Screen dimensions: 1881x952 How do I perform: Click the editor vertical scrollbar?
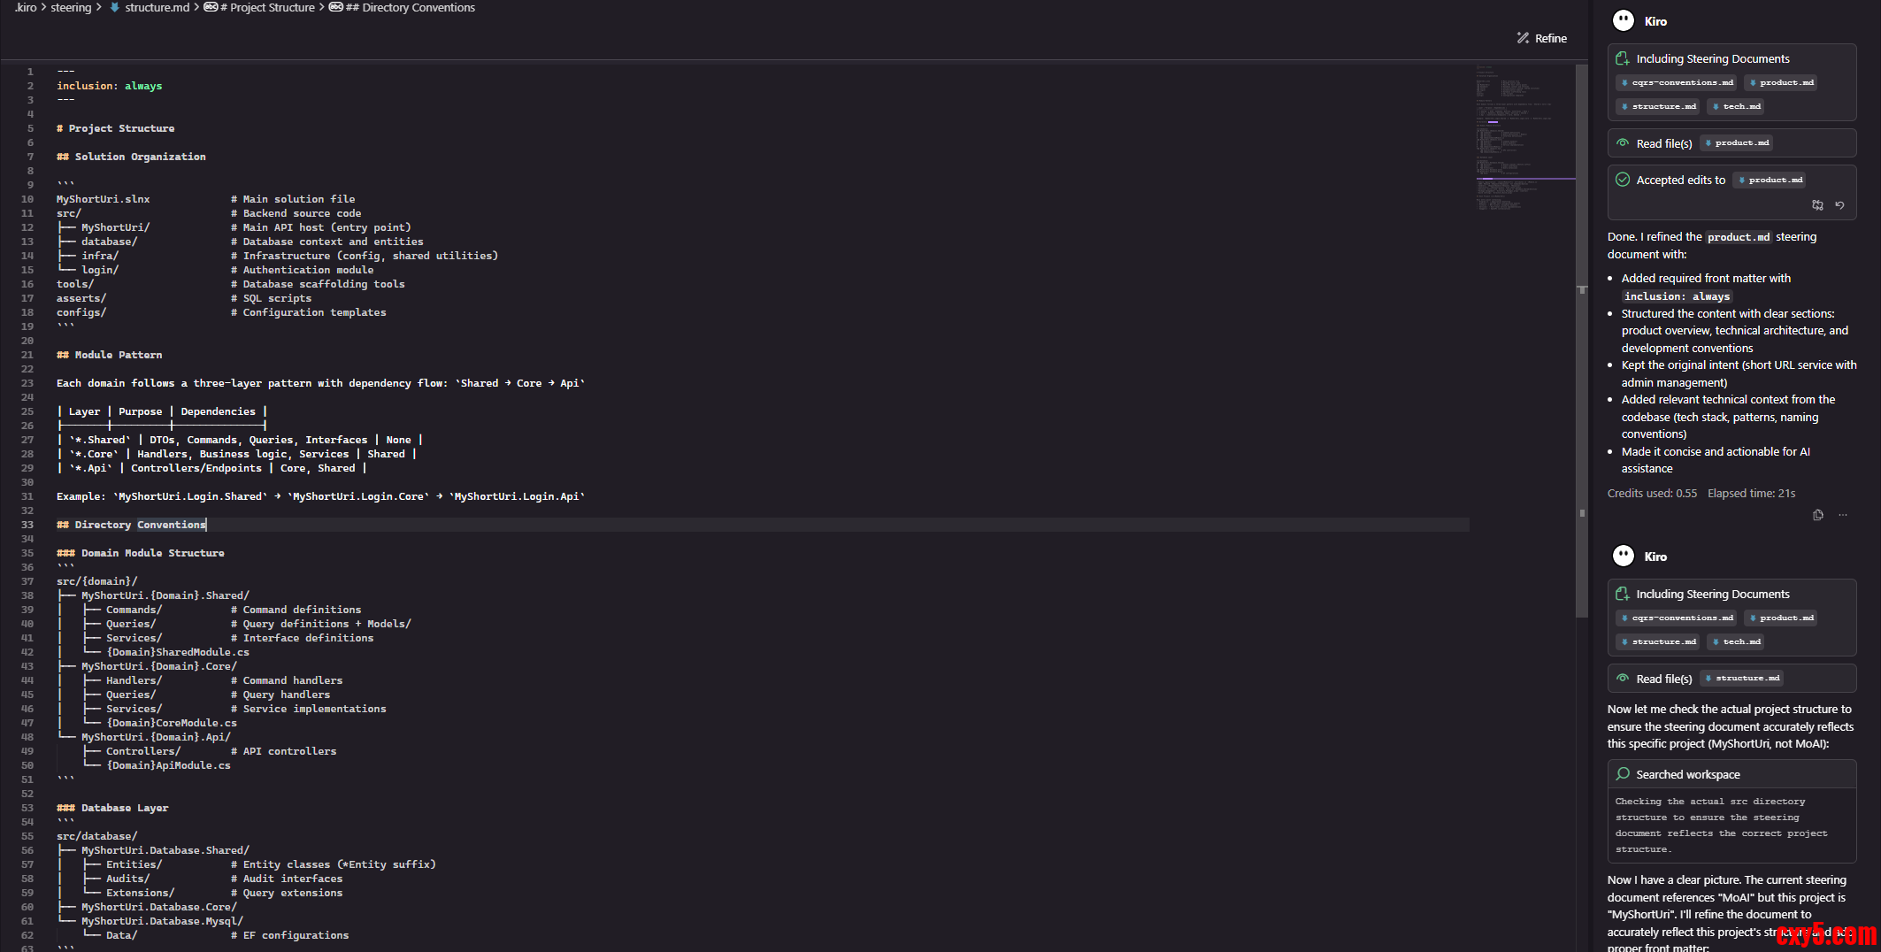click(1581, 354)
